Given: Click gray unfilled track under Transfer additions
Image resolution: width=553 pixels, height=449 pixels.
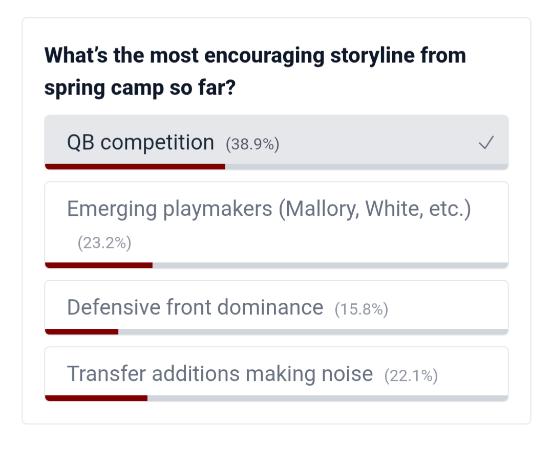Looking at the screenshot, I should 328,398.
